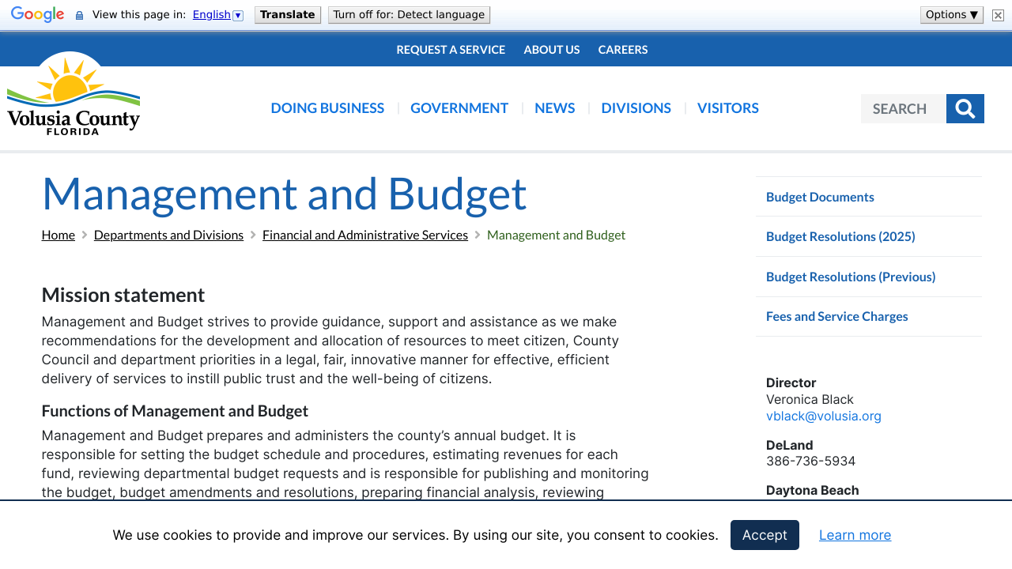Screen dimensions: 1012x569
Task: Email Veronica Black via vblack@volusia.org
Action: tap(823, 415)
